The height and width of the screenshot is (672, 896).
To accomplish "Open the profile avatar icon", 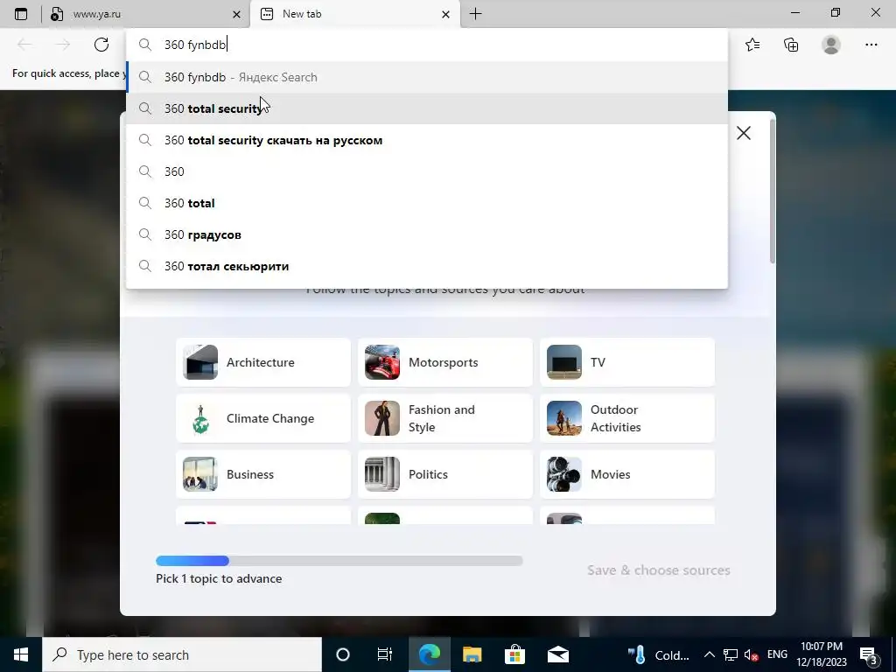I will 831,45.
